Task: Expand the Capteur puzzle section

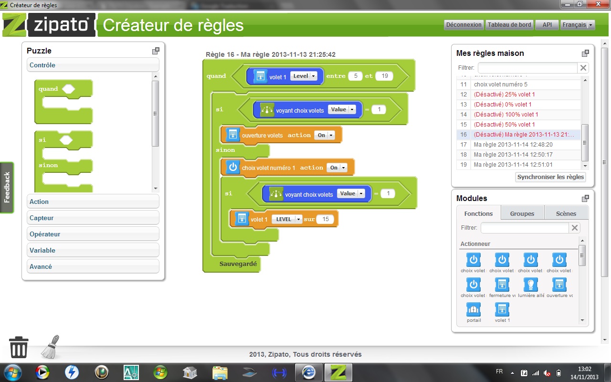Action: (x=93, y=218)
